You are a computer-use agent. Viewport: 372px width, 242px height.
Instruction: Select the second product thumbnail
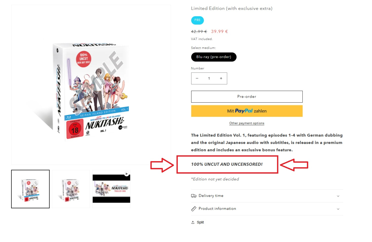[x=71, y=189]
